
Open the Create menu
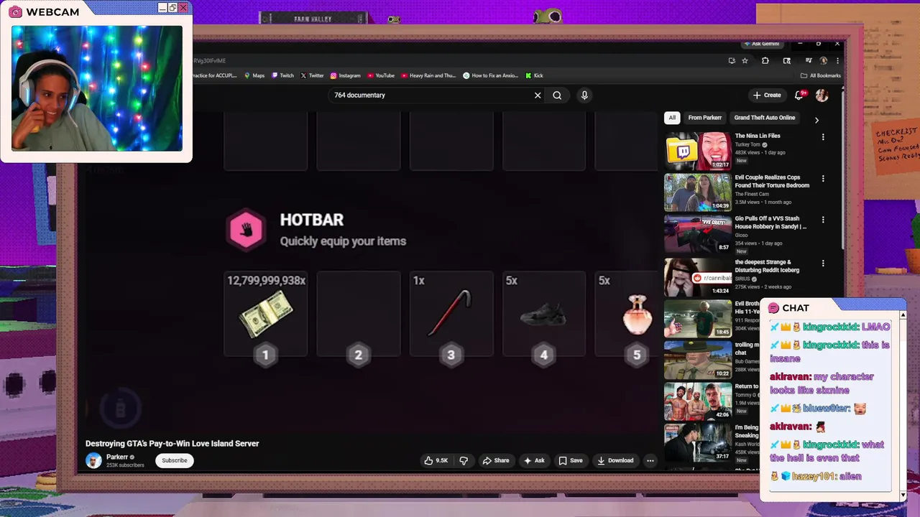coord(767,95)
